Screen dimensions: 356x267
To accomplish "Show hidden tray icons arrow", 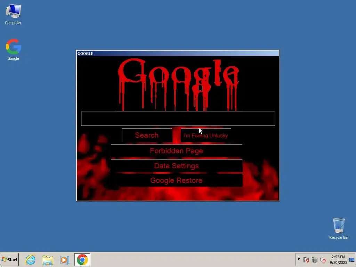I will pos(299,259).
